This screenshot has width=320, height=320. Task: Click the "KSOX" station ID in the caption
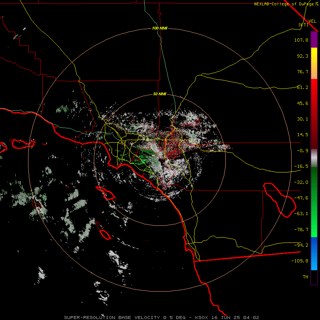click(202, 318)
